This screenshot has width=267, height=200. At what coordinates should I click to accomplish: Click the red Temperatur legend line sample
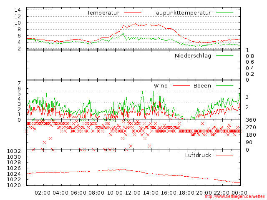[133, 13]
